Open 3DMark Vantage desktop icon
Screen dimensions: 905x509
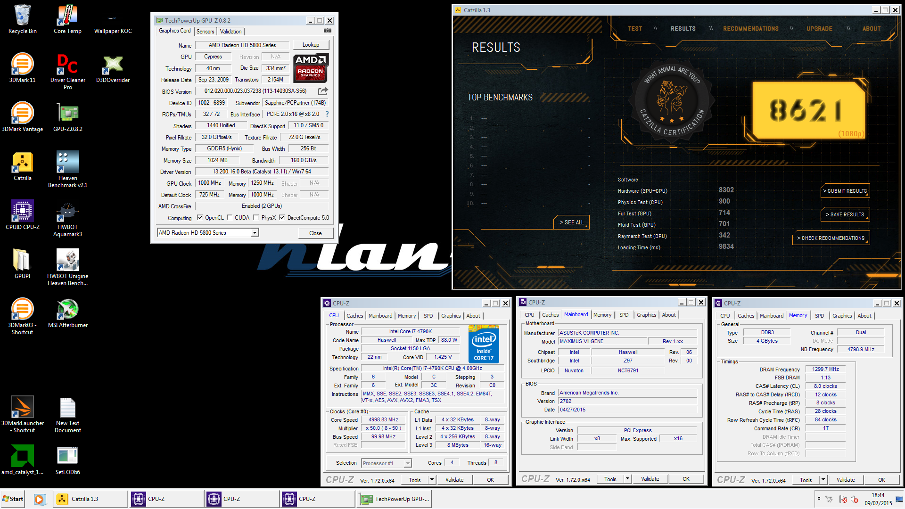[22, 117]
